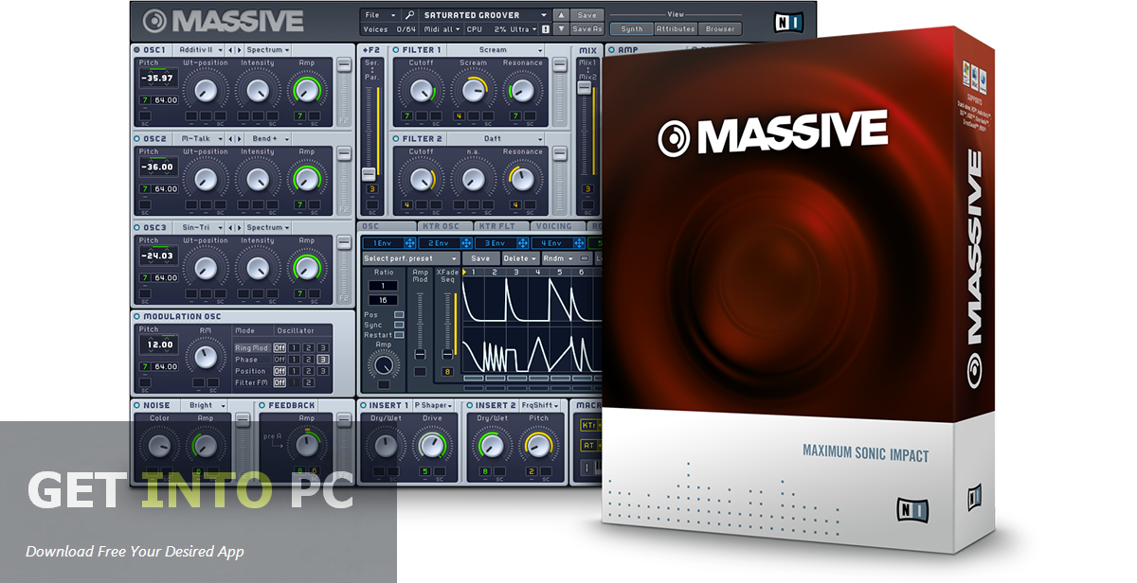Click the Filter 2 Resonance knob
The height and width of the screenshot is (583, 1137).
pyautogui.click(x=522, y=178)
